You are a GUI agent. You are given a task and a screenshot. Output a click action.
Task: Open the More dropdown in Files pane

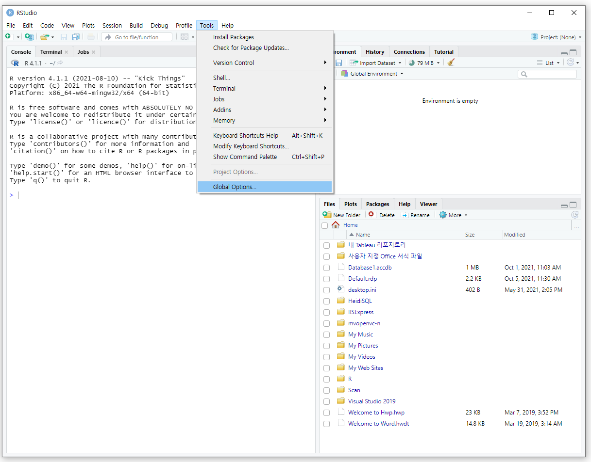point(453,215)
